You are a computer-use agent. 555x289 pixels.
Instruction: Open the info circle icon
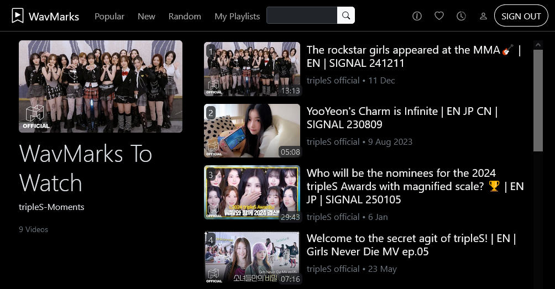pos(417,16)
